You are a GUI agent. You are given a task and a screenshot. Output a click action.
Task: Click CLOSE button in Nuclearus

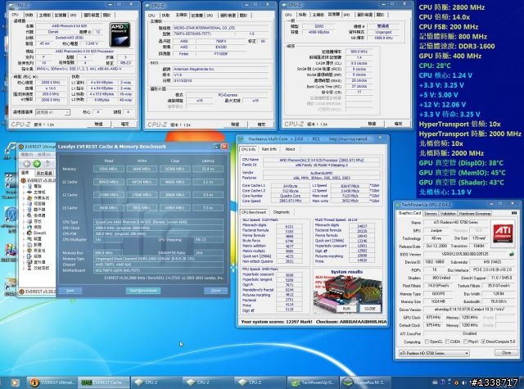370,309
